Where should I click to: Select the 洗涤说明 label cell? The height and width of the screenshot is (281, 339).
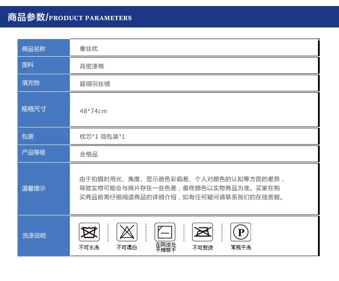pos(34,236)
